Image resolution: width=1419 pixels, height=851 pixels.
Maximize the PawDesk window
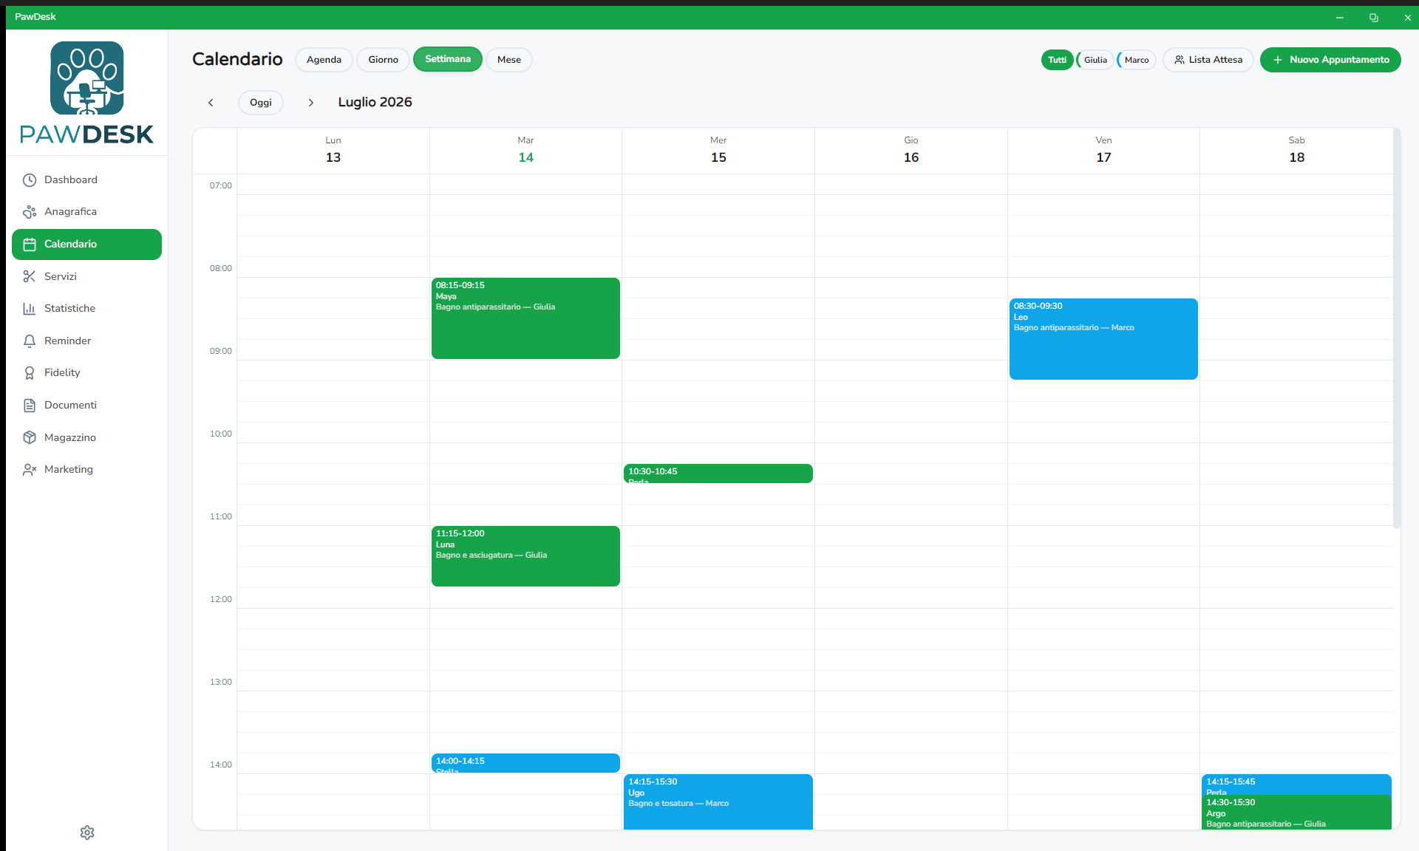click(1373, 17)
